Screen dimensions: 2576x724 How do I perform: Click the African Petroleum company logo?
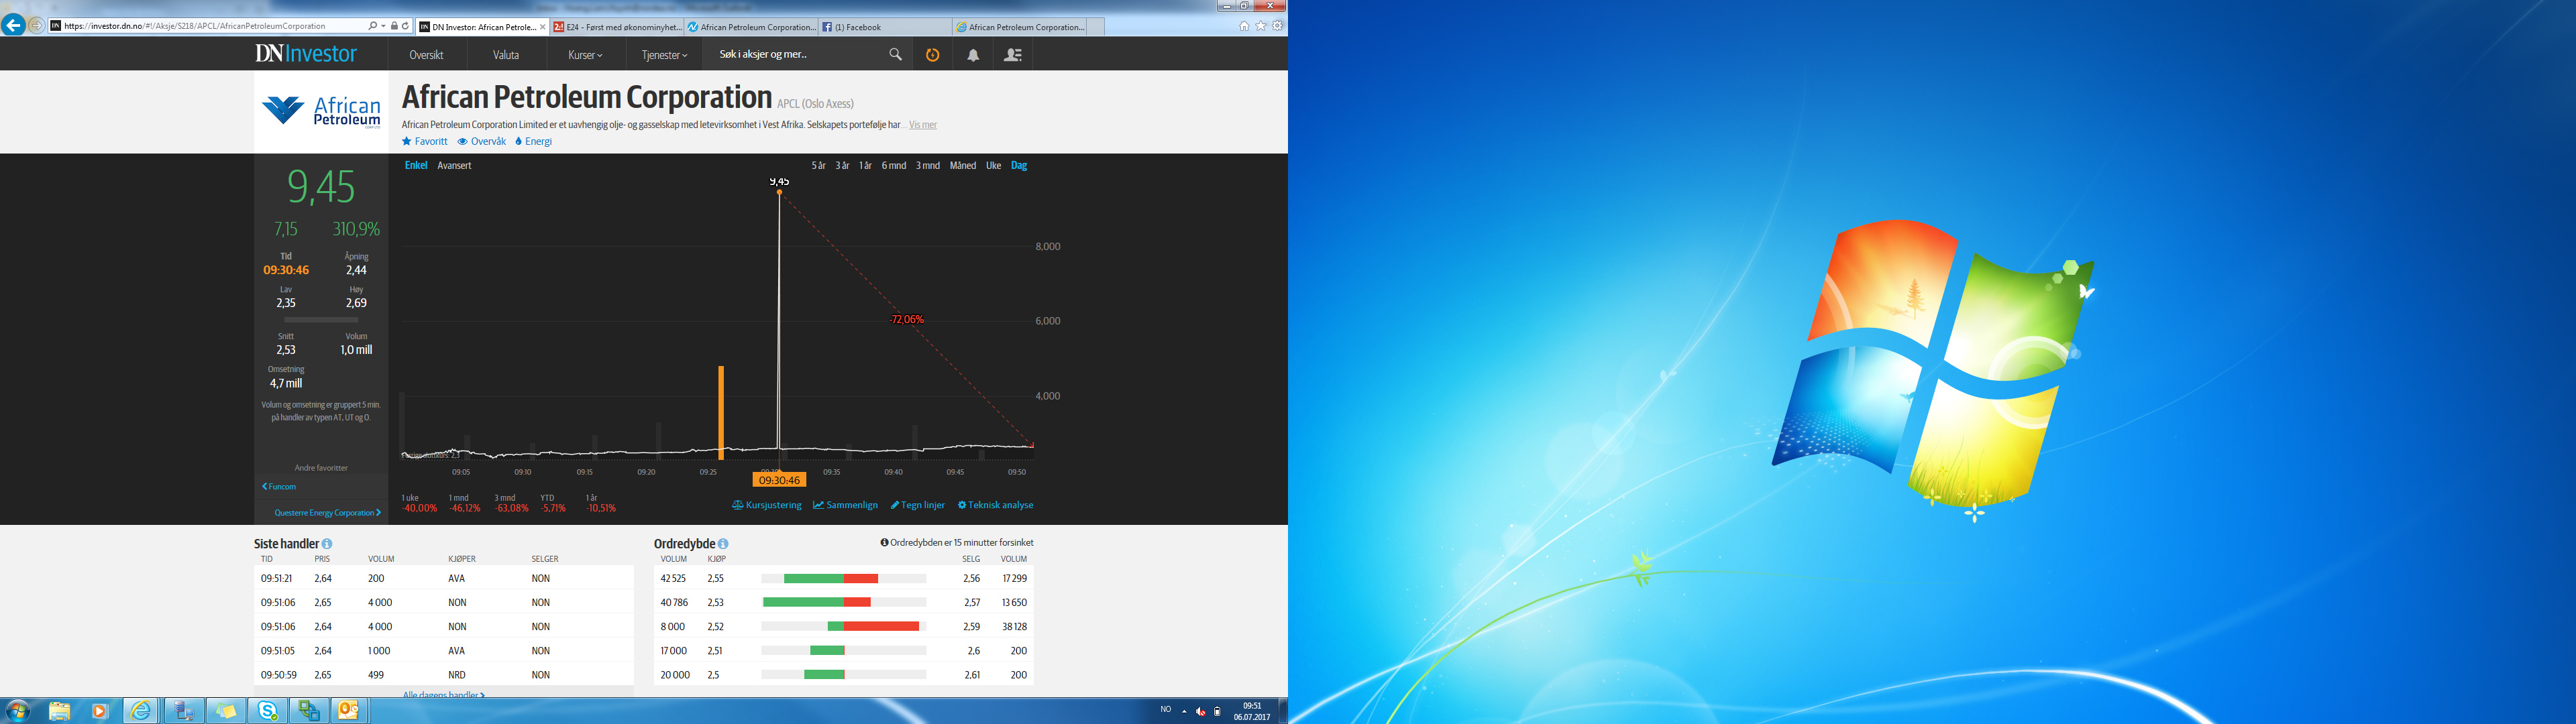[x=321, y=111]
